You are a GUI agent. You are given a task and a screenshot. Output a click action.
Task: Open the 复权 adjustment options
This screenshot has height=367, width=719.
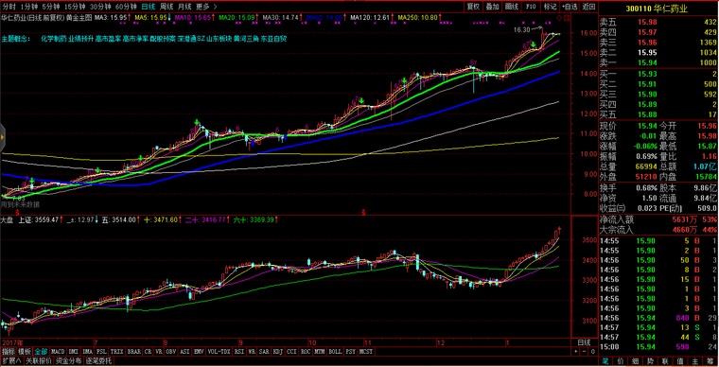474,7
